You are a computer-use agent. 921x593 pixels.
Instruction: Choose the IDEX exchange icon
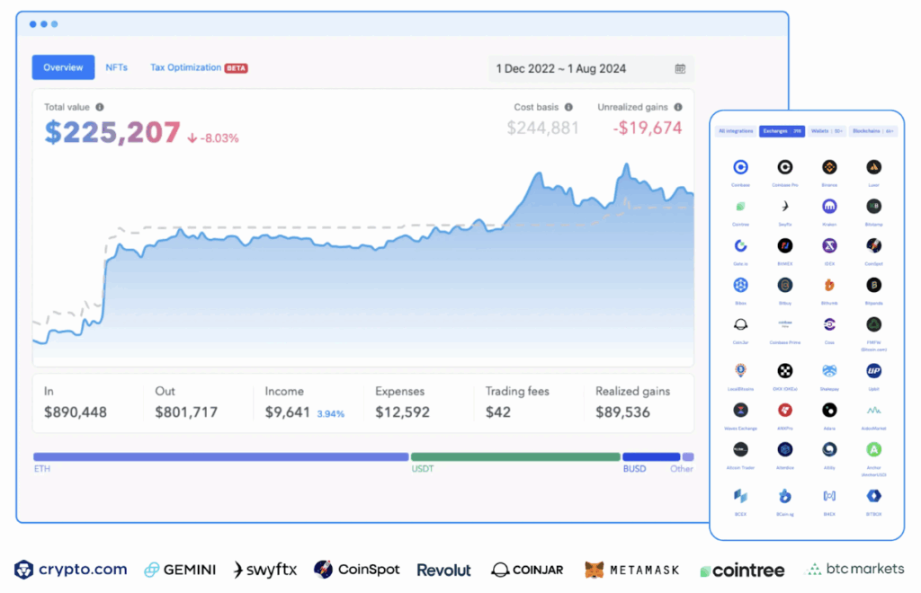(x=829, y=246)
